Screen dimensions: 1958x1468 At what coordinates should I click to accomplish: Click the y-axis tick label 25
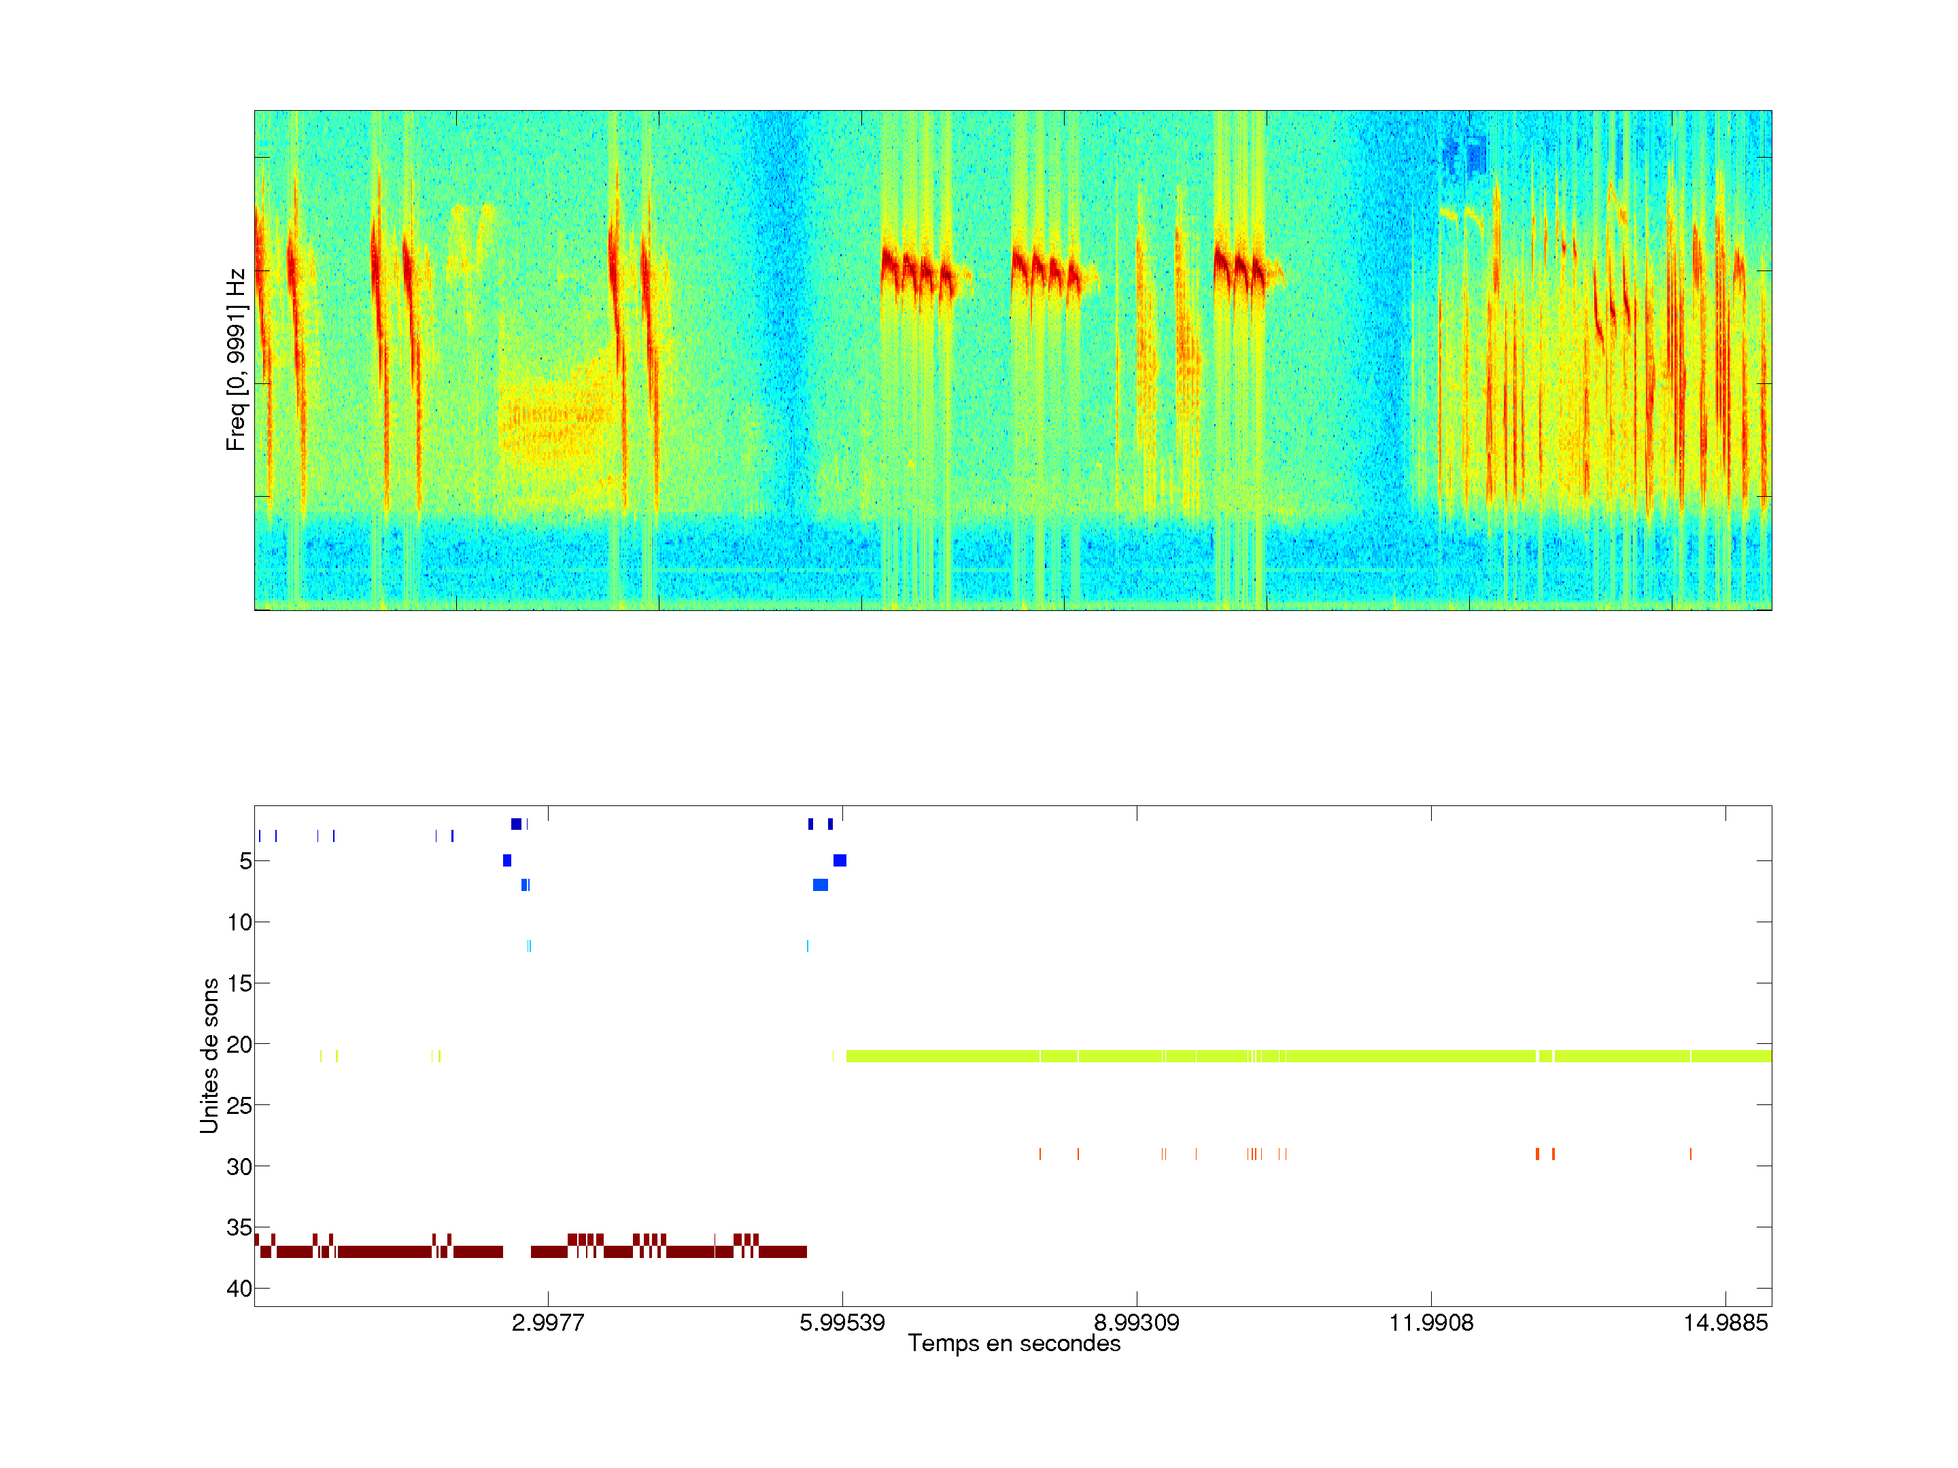pos(240,1105)
